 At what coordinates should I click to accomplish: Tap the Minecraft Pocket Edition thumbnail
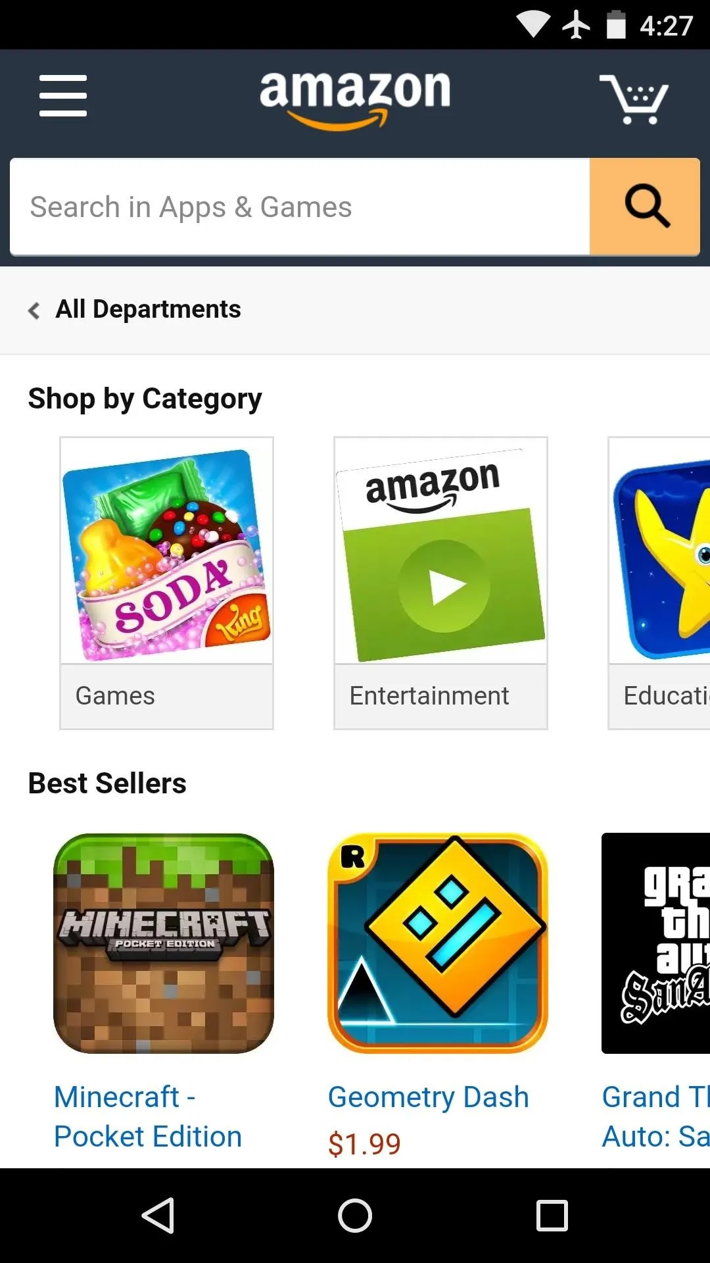[x=164, y=943]
